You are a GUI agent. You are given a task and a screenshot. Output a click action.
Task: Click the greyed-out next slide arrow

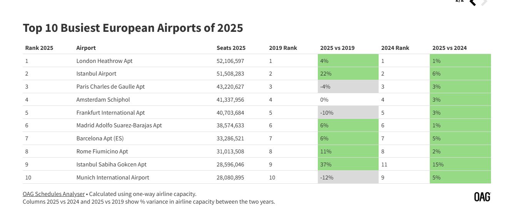pos(484,2)
